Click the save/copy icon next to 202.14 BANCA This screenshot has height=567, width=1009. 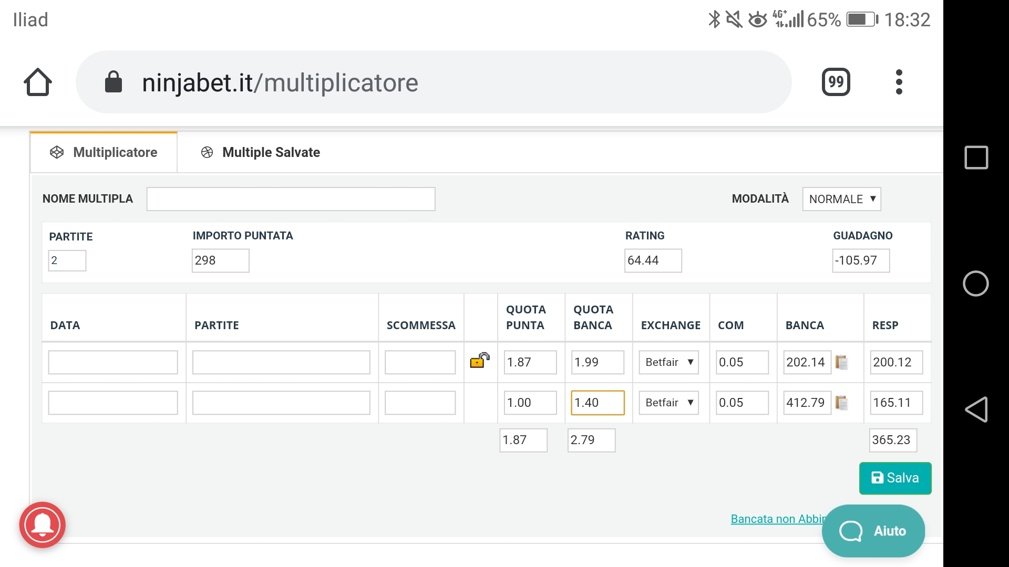tap(843, 362)
